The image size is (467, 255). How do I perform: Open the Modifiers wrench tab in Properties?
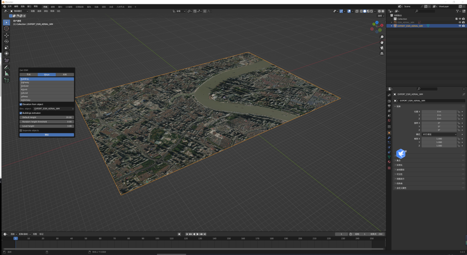pyautogui.click(x=389, y=137)
